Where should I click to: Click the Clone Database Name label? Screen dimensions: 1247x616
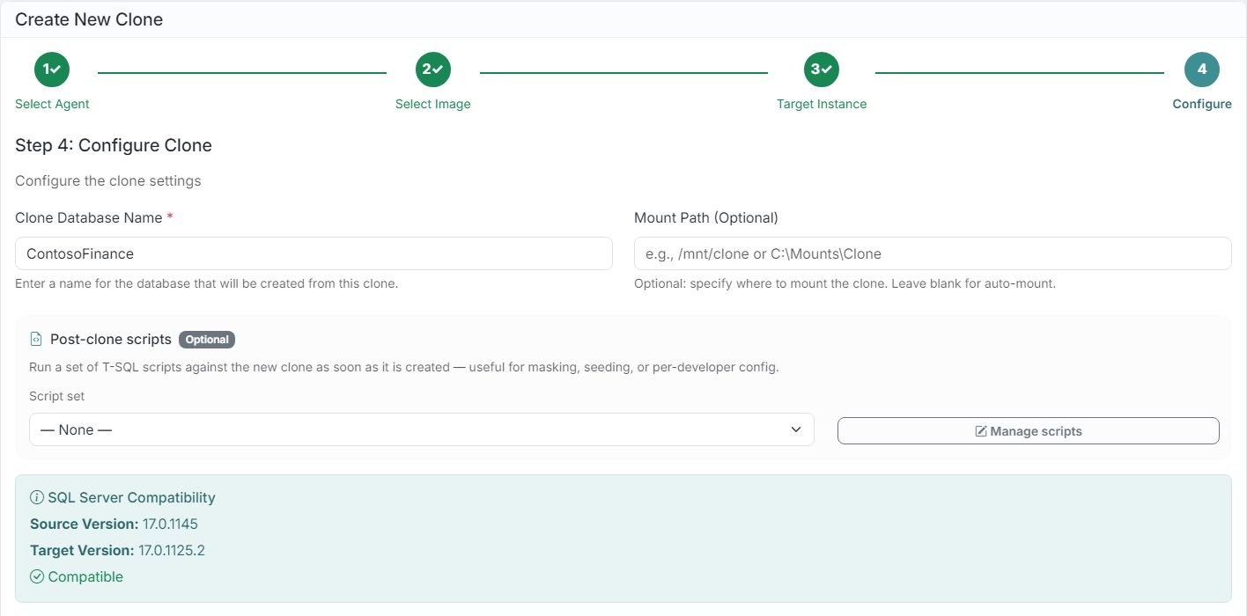coord(89,217)
